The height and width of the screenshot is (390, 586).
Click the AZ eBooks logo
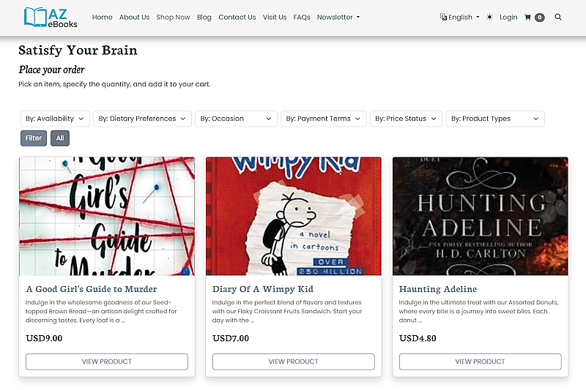click(x=50, y=17)
